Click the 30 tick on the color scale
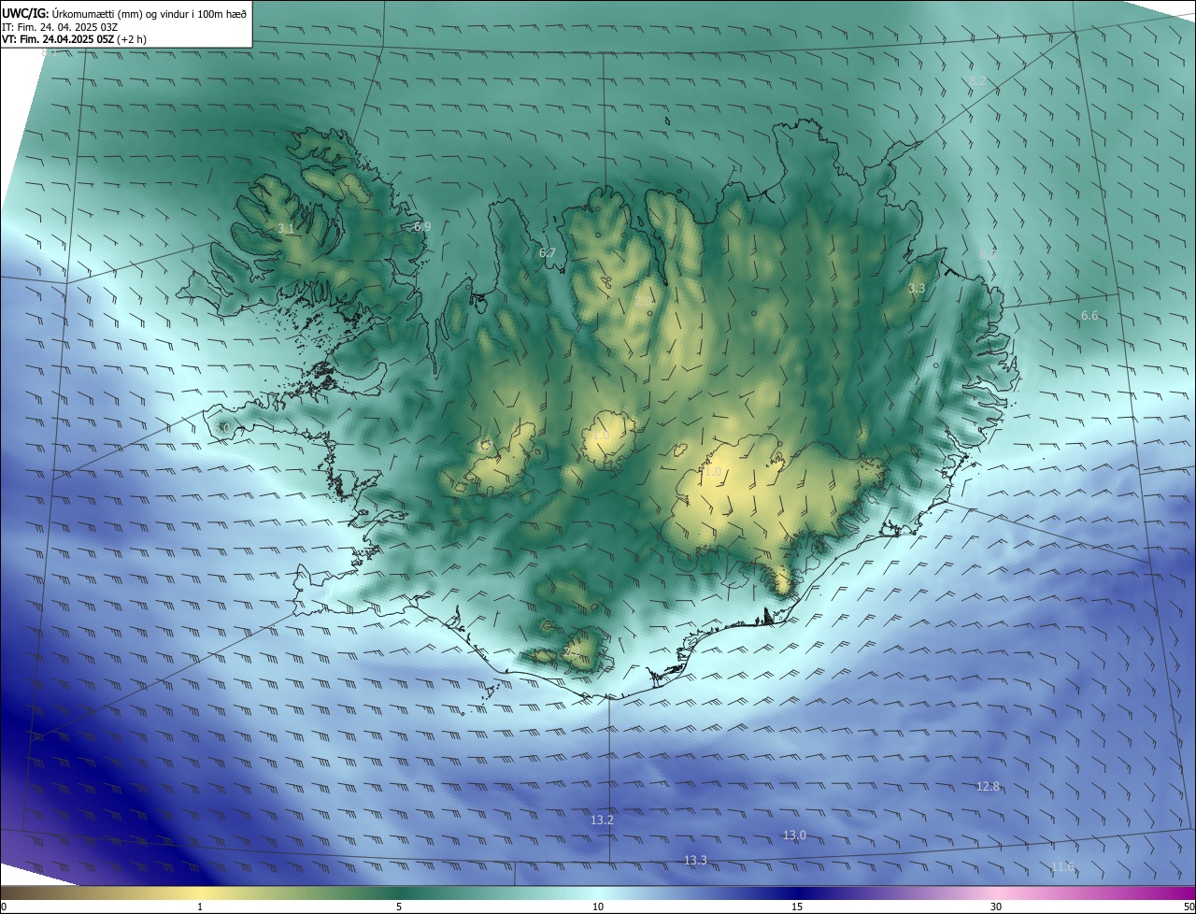1196x914 pixels. tap(996, 907)
